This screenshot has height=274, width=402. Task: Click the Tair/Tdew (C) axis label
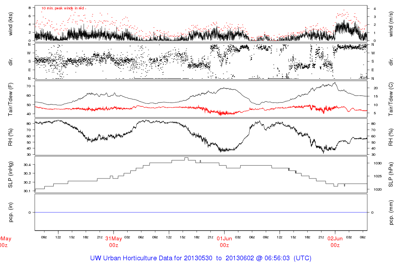[391, 99]
